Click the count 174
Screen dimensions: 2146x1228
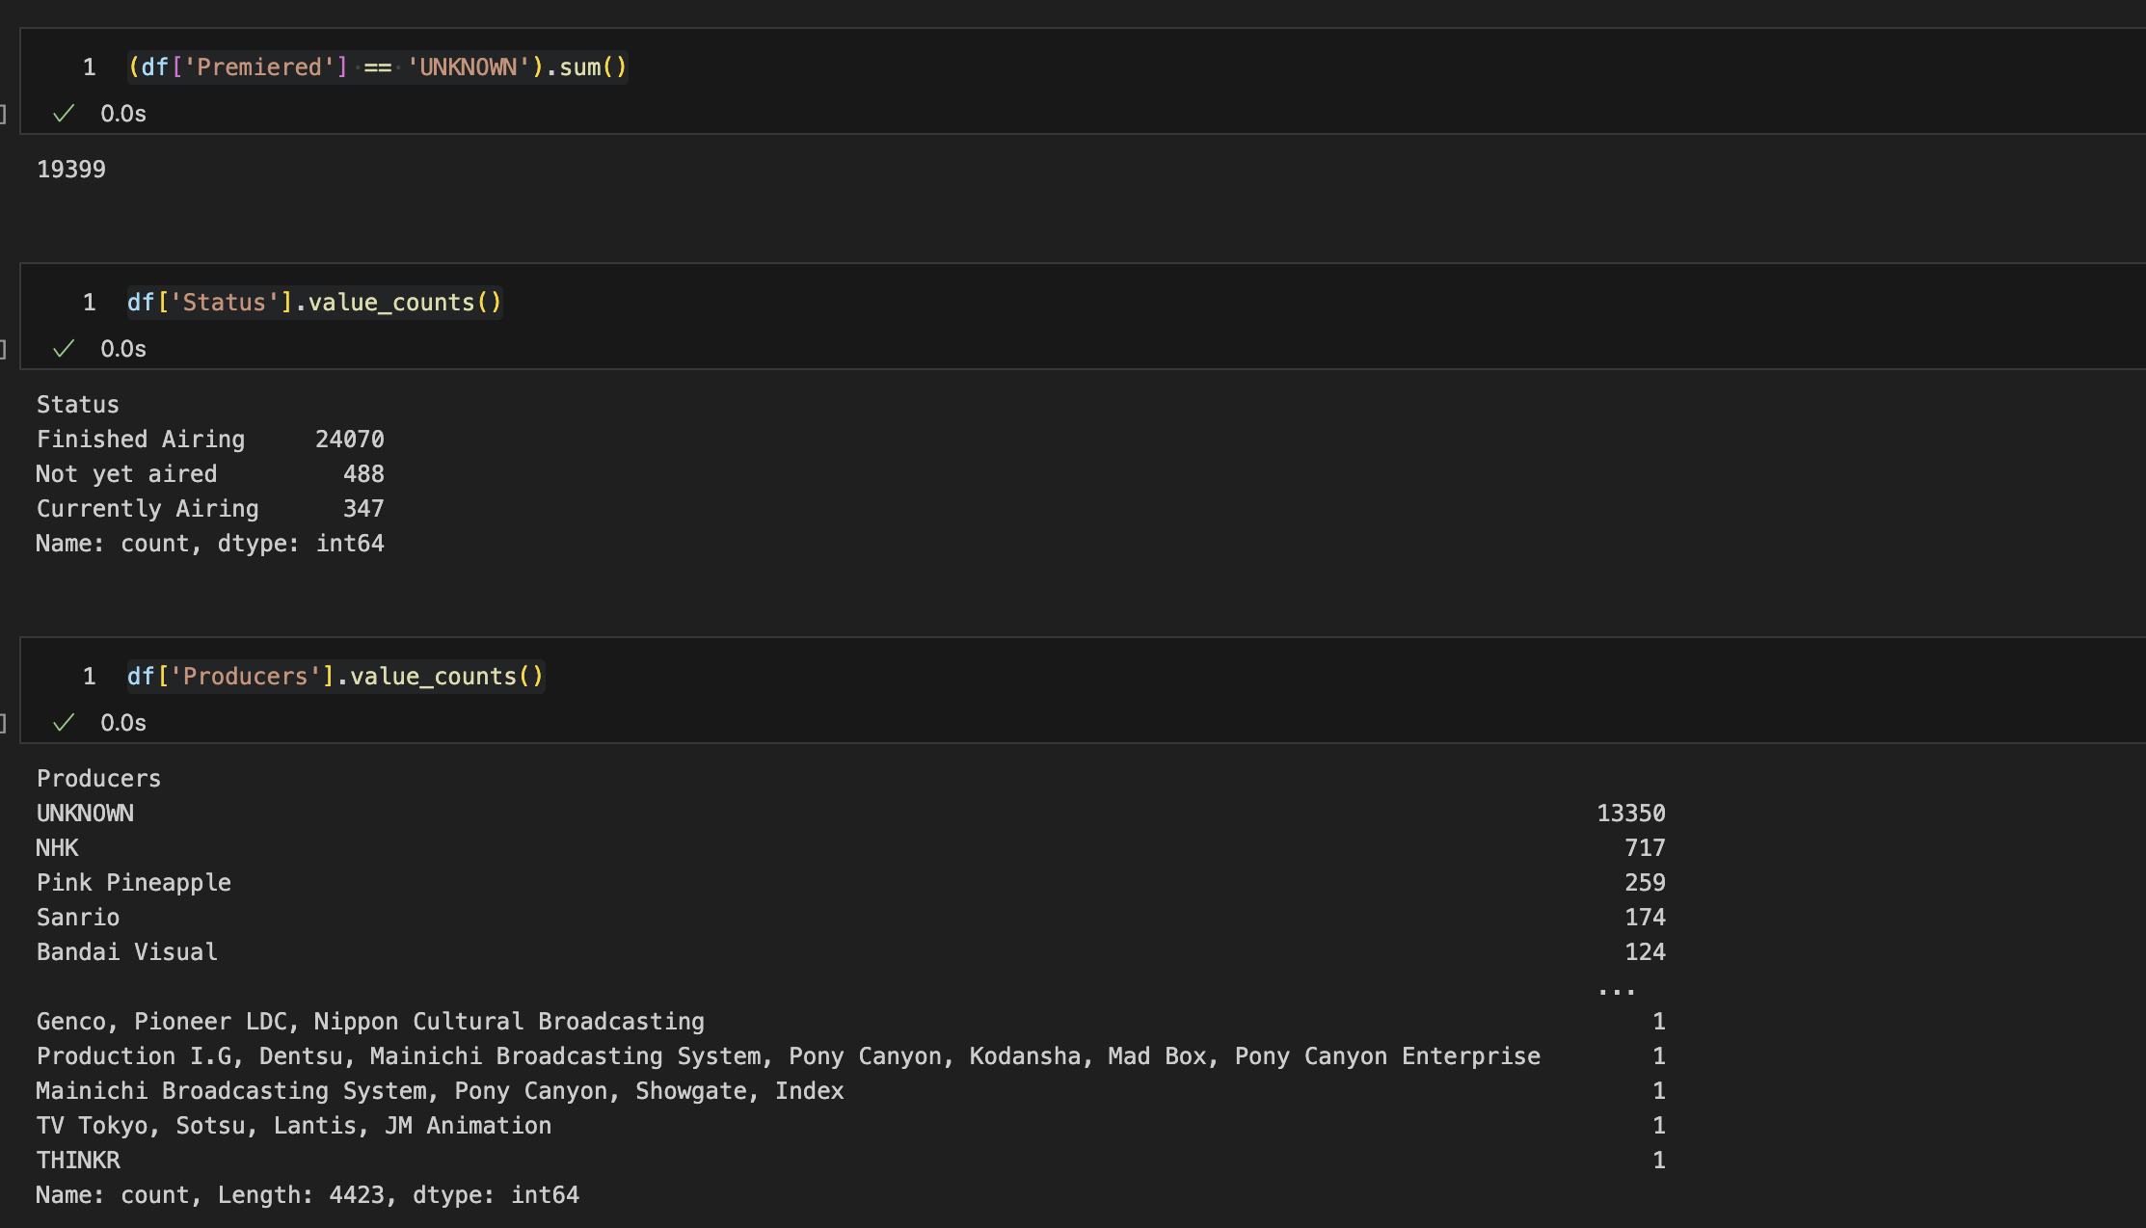pyautogui.click(x=1645, y=918)
